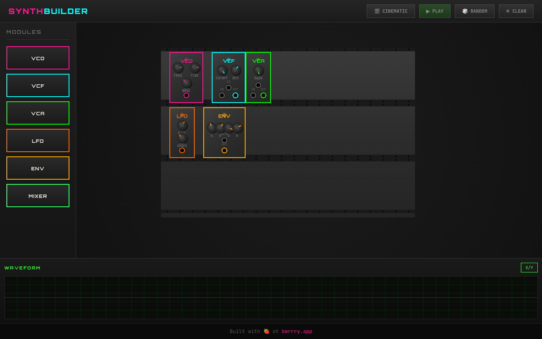Click the RANDOM patch button

(x=474, y=11)
